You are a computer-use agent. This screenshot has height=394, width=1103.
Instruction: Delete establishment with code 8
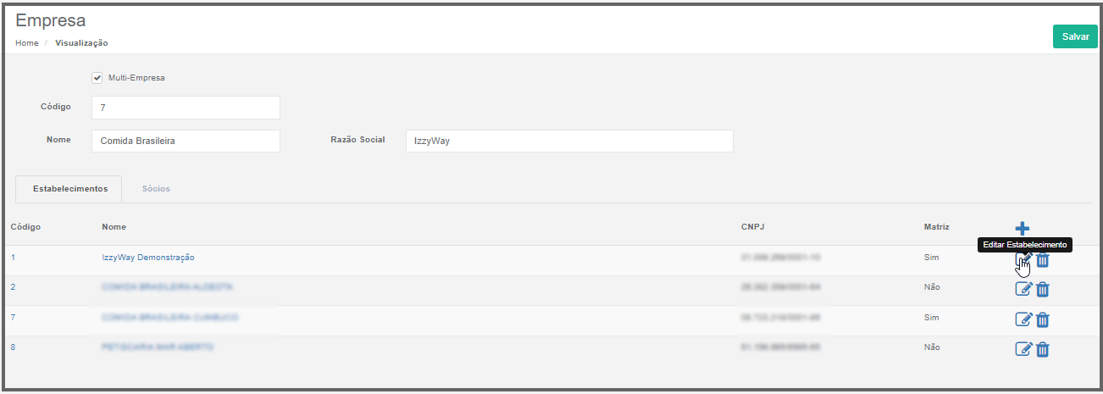(1043, 348)
